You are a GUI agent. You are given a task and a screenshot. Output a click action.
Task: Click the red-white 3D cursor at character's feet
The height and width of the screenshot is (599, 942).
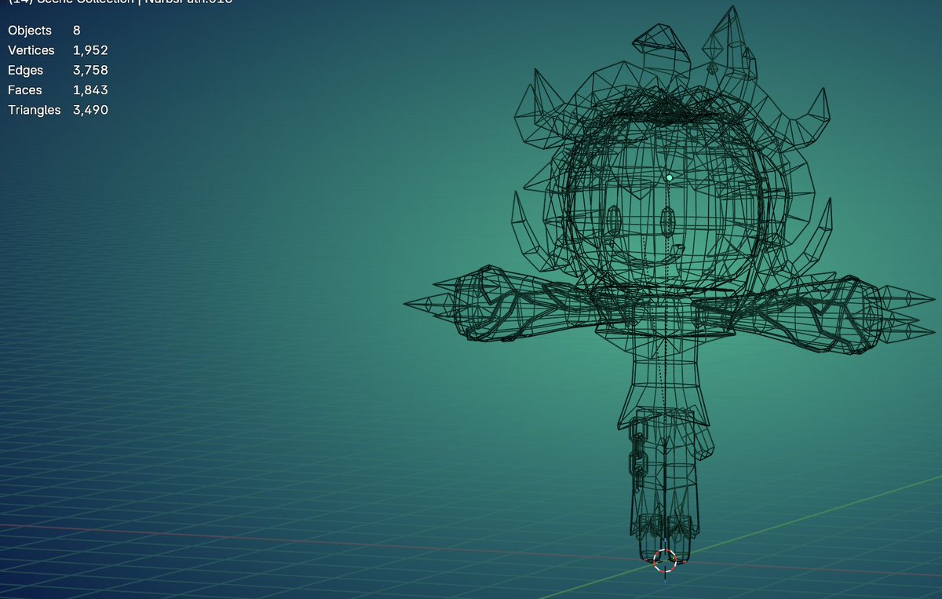pyautogui.click(x=665, y=561)
